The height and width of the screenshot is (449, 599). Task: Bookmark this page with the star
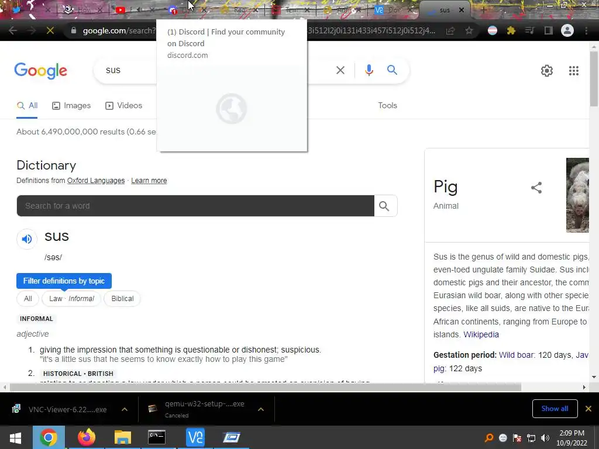469,30
